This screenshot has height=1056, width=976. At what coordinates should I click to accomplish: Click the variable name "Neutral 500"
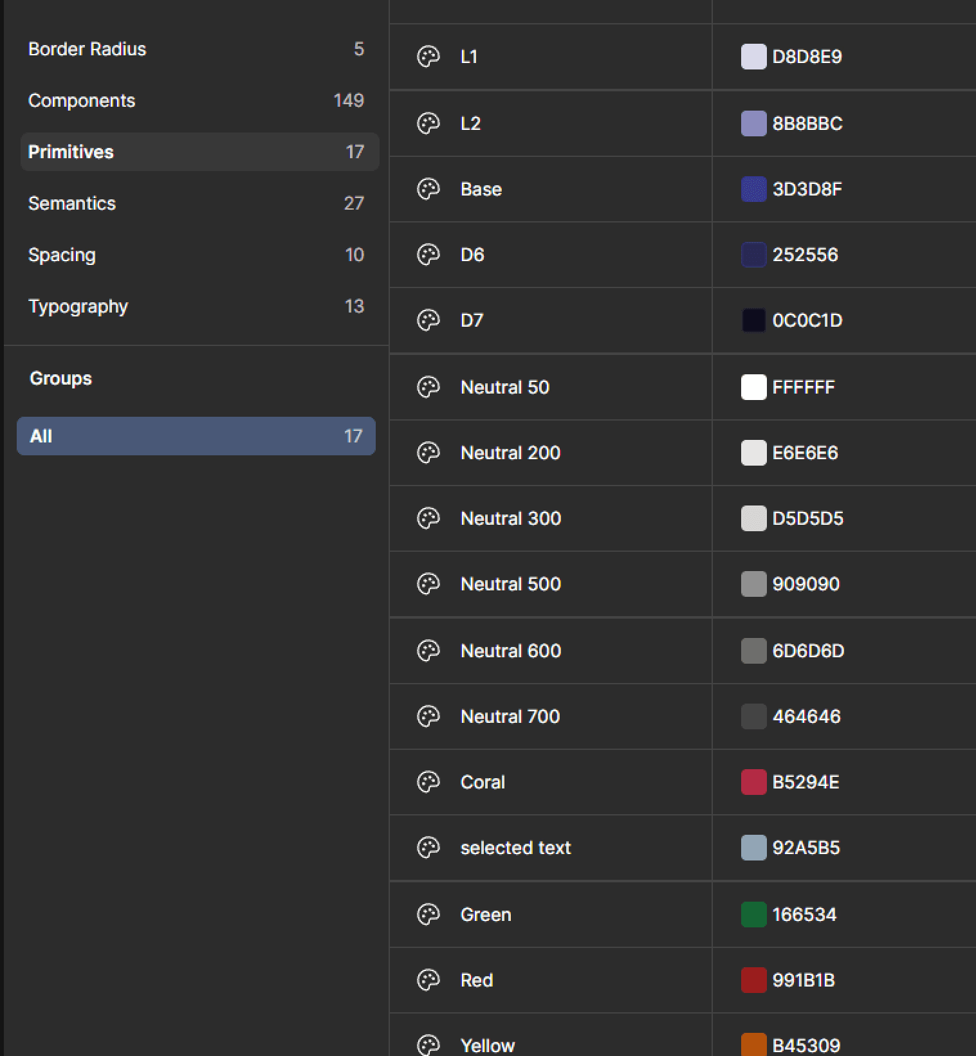(x=511, y=584)
